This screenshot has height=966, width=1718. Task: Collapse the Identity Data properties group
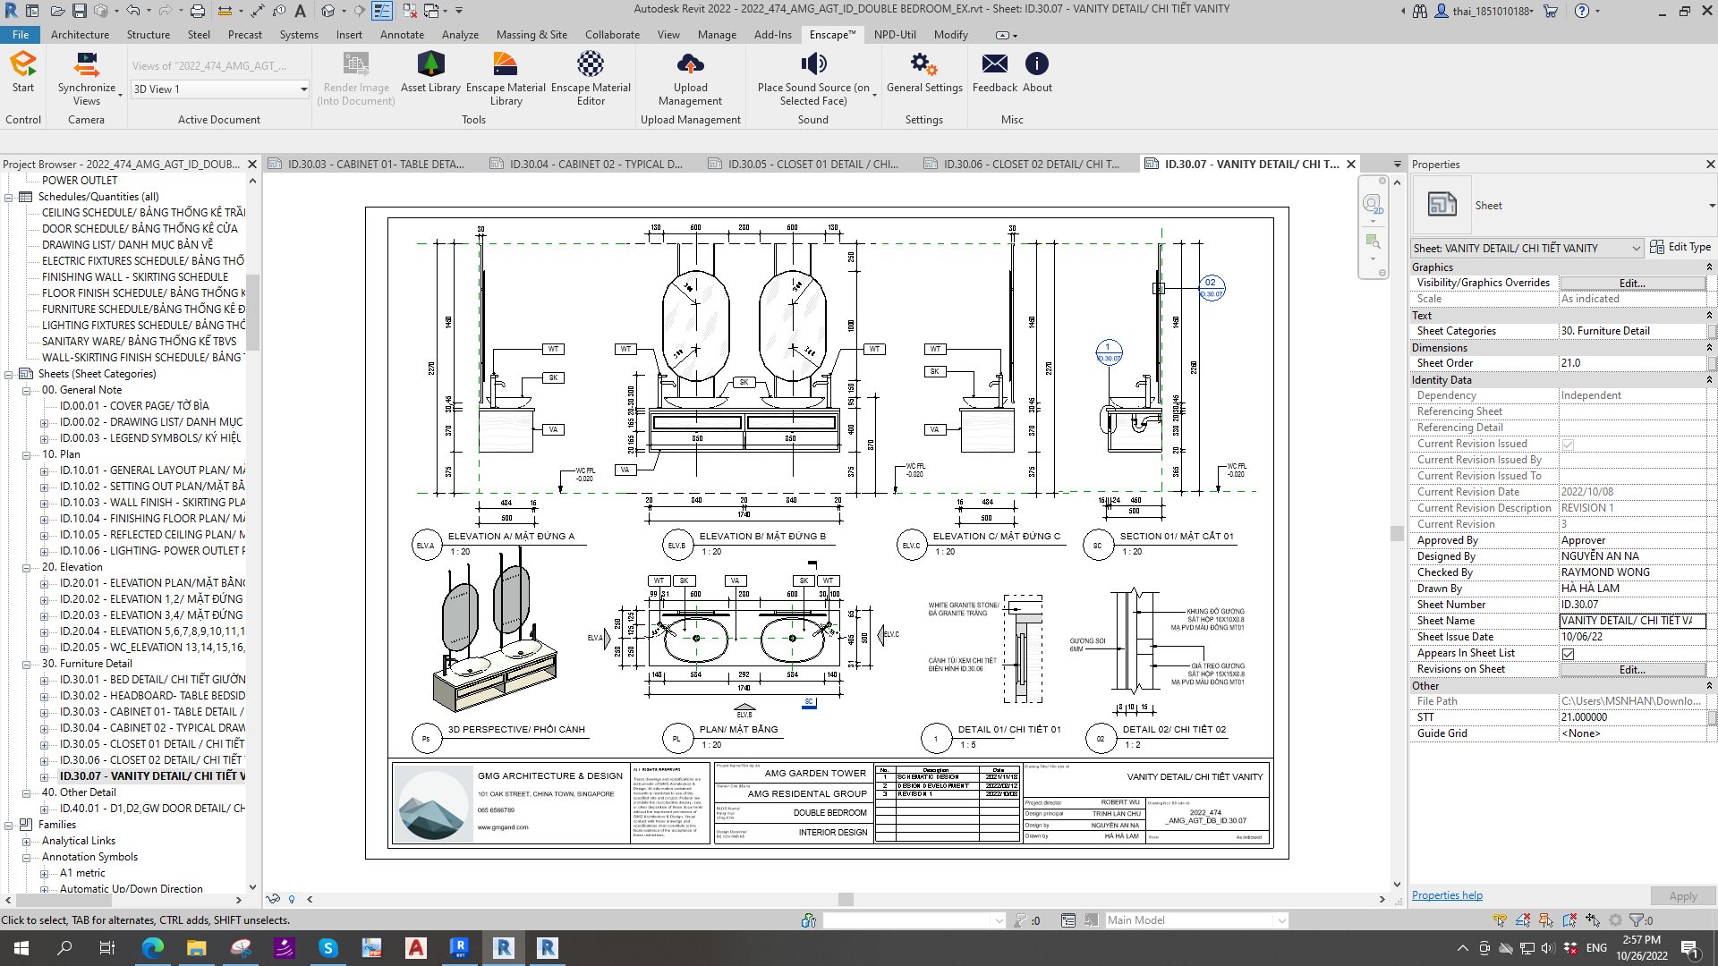click(x=1709, y=380)
